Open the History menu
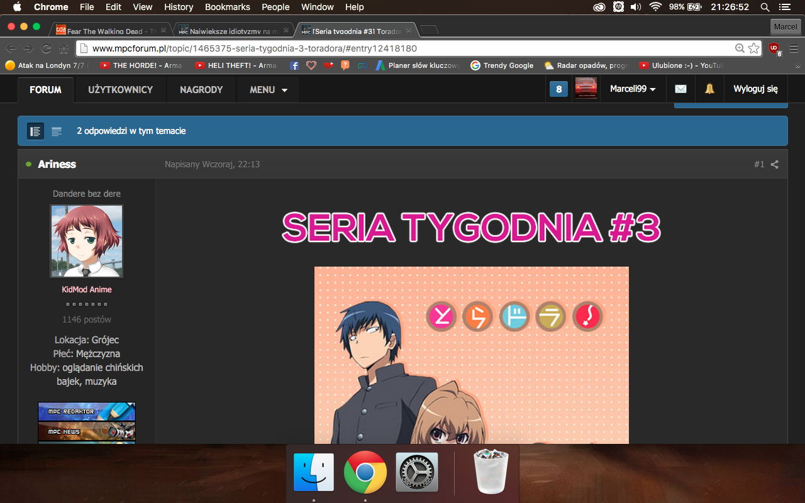The width and height of the screenshot is (805, 503). point(179,7)
